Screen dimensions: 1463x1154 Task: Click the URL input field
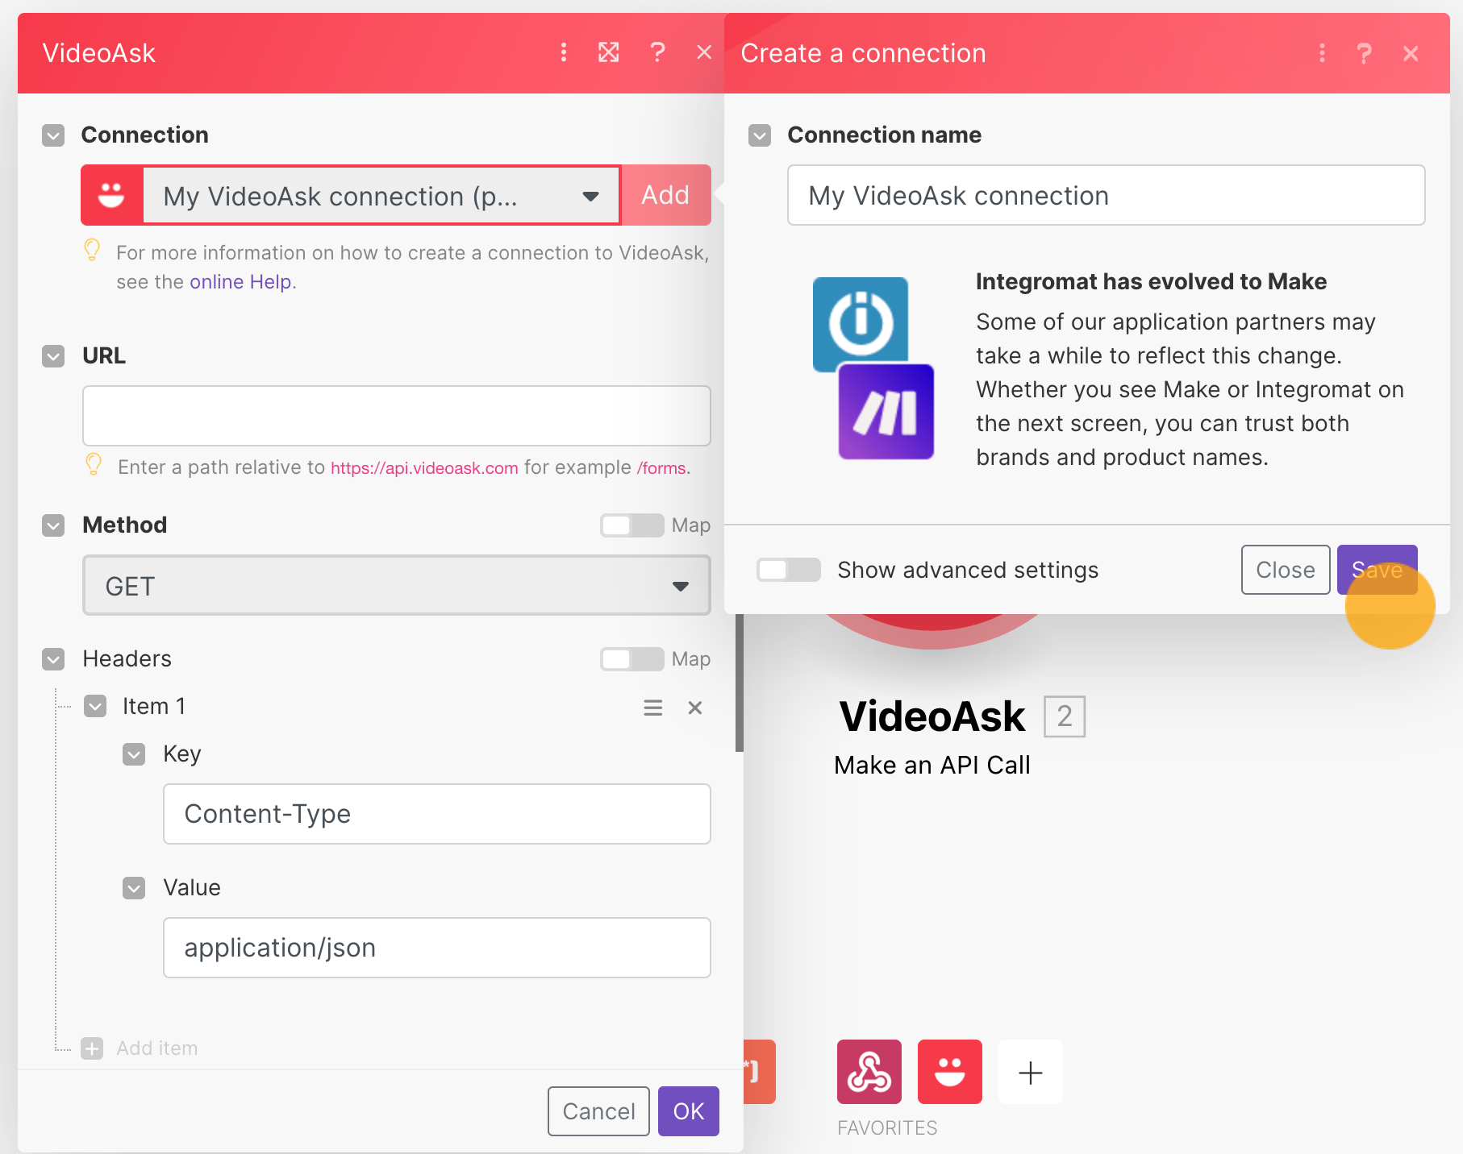(397, 416)
